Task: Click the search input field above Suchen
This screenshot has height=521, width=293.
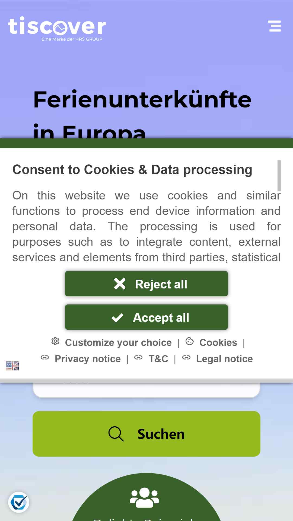Action: 146,390
